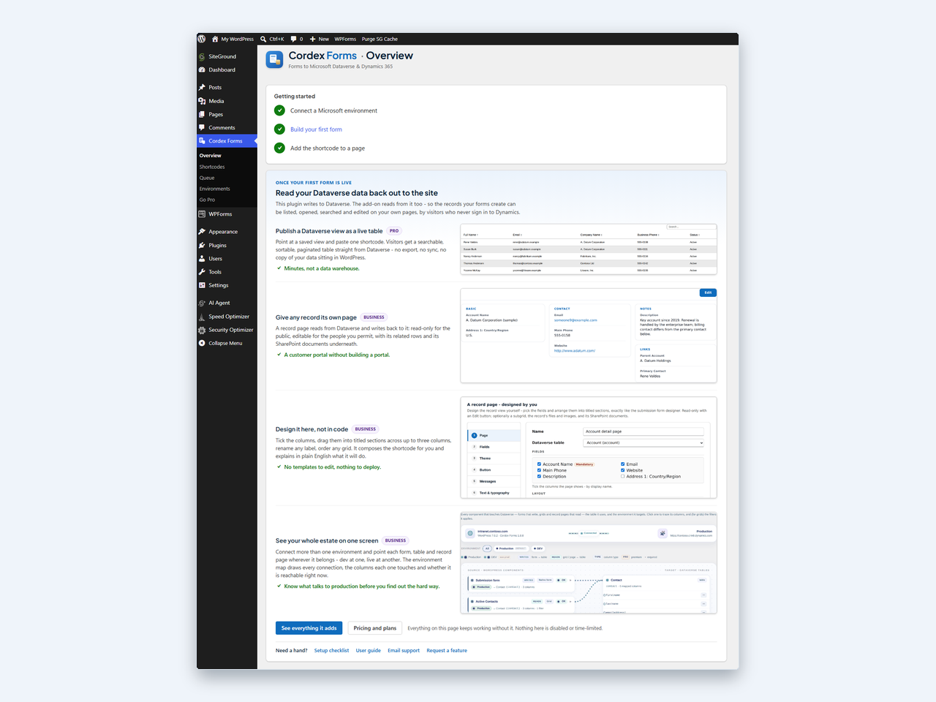The height and width of the screenshot is (702, 936).
Task: Toggle the Main Phone checkbox
Action: (x=539, y=470)
